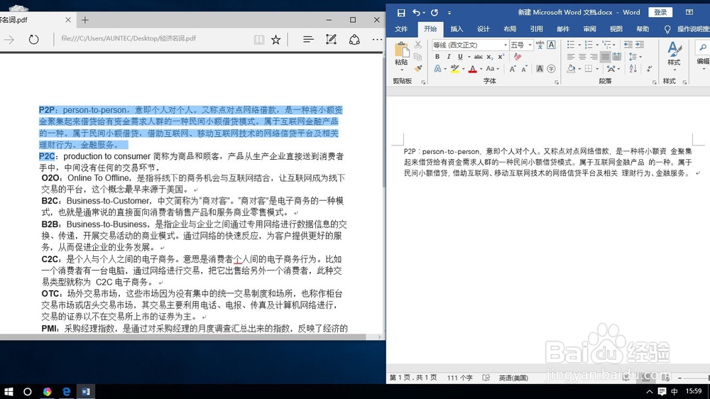Screen dimensions: 710x399
Task: Refresh the PDF page in Edge
Action: pos(33,39)
